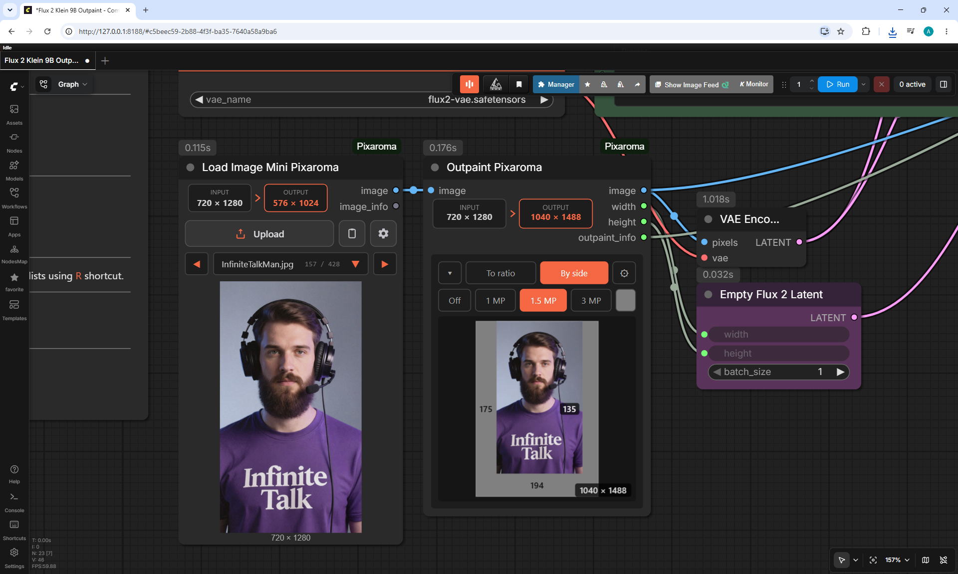Viewport: 958px width, 574px height.
Task: Click the bookmark toolbar icon
Action: (x=519, y=84)
